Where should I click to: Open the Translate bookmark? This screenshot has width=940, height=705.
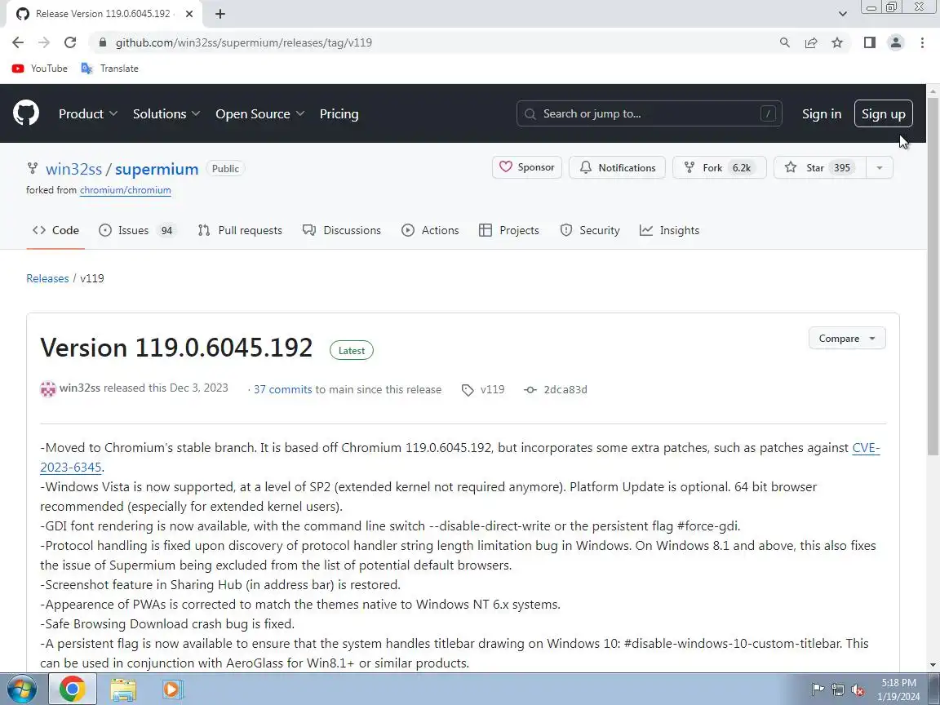click(x=109, y=69)
